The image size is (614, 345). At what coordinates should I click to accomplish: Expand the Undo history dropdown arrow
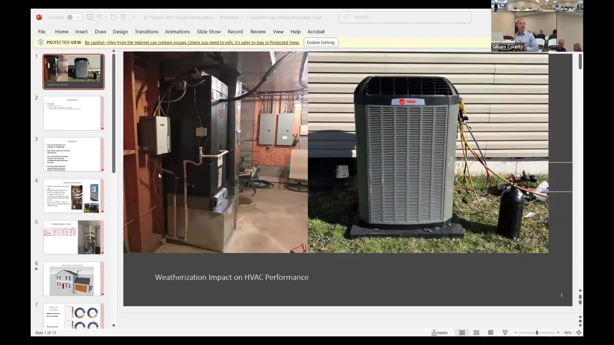pos(106,17)
